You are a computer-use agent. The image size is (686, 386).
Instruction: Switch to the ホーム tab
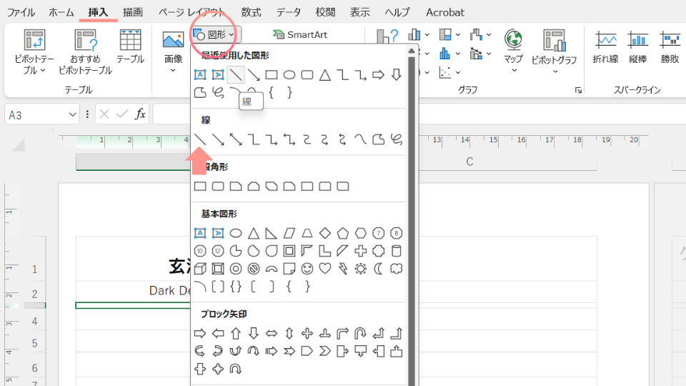tap(61, 12)
